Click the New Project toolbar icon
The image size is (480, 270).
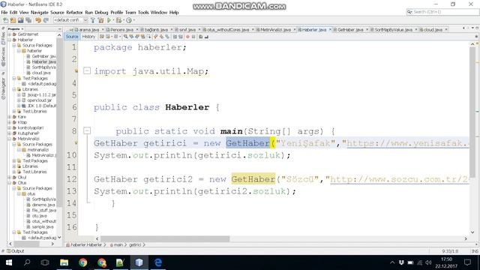(x=13, y=20)
